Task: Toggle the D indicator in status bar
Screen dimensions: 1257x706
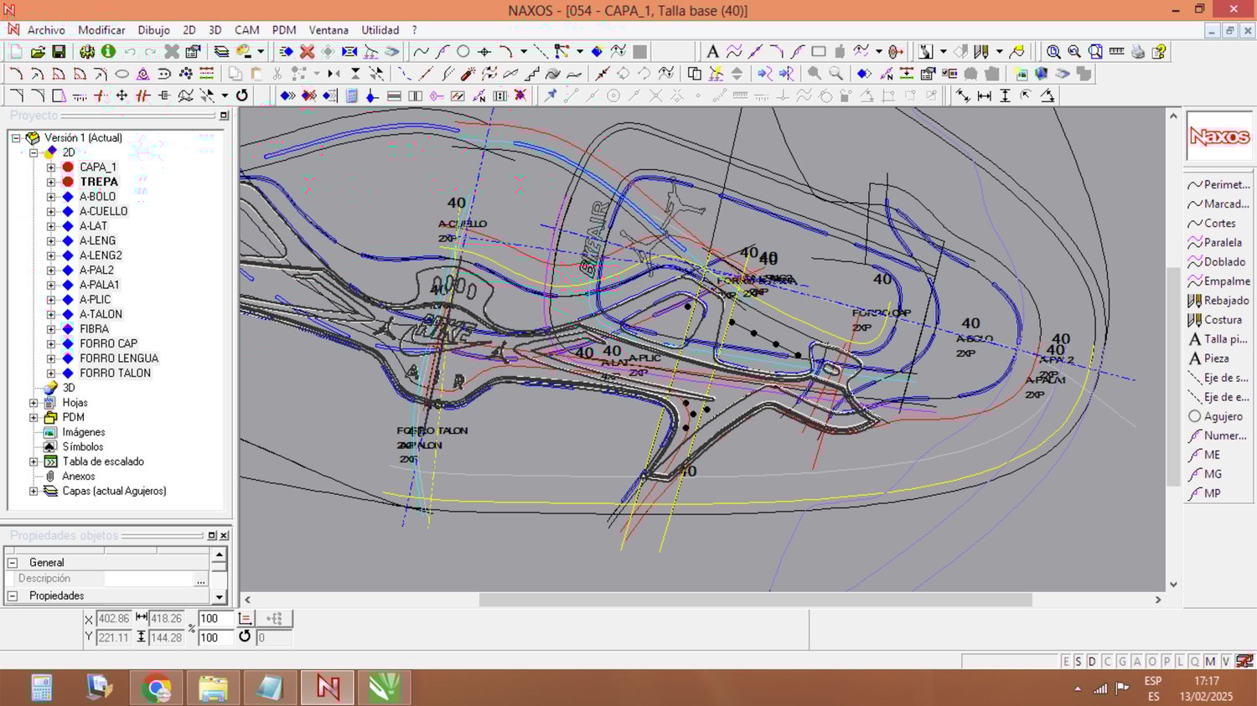Action: coord(1092,662)
